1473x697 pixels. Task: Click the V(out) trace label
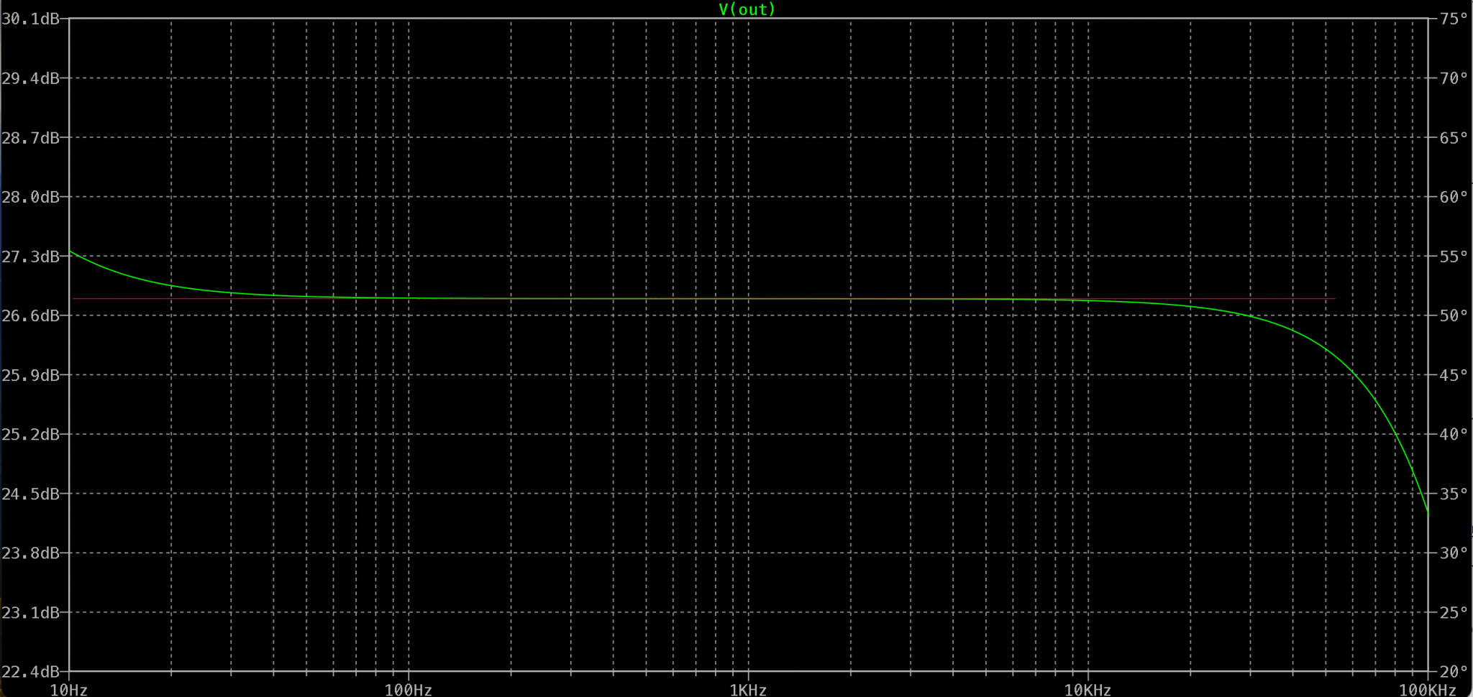tap(747, 9)
